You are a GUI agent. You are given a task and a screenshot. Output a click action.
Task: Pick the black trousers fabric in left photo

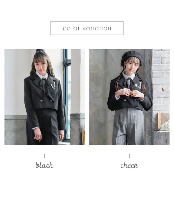click(43, 127)
